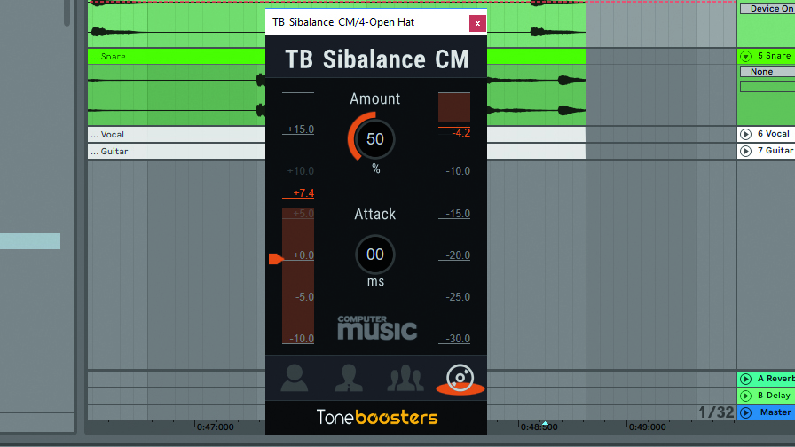Unfold the B Delay return track
The height and width of the screenshot is (447, 795).
point(745,396)
